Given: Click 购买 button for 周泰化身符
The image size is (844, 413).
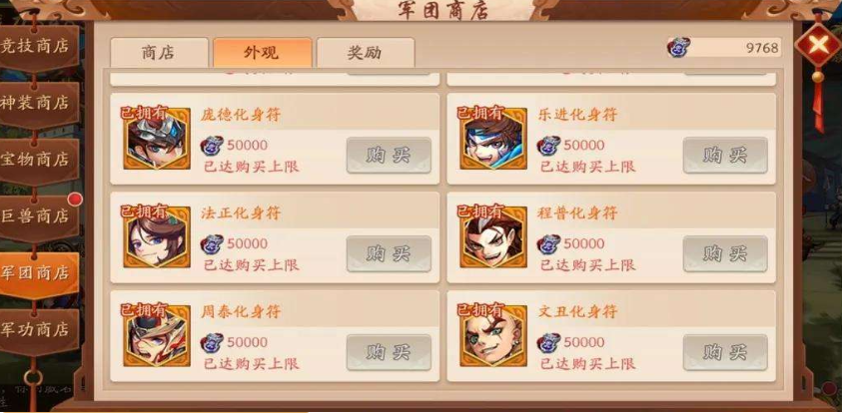Looking at the screenshot, I should (389, 353).
